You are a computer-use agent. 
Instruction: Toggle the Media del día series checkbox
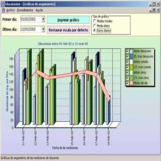point(127,83)
